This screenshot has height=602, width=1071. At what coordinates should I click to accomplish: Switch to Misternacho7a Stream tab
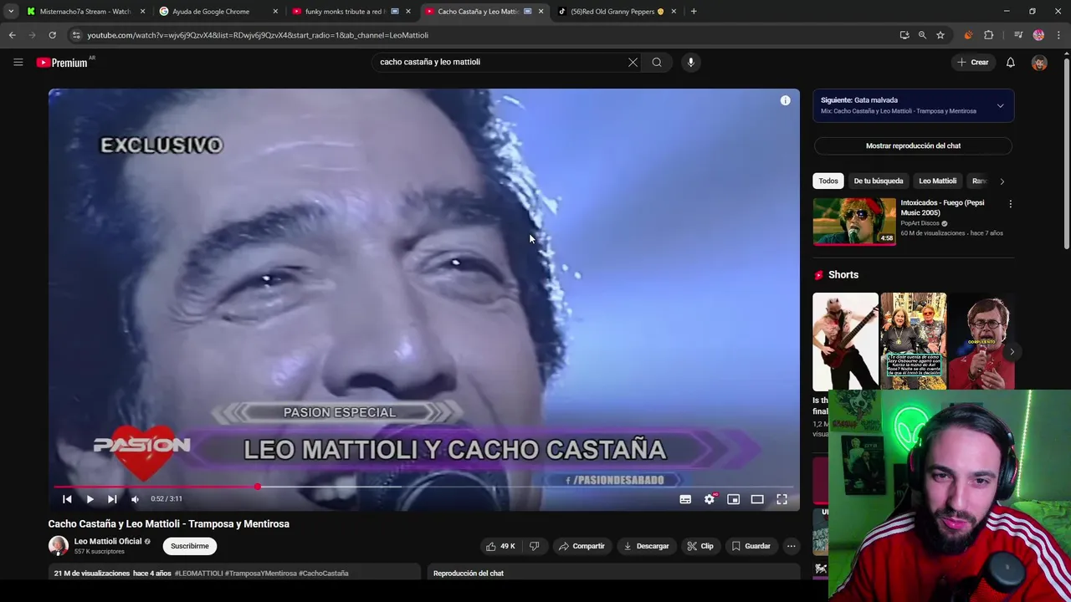(84, 12)
